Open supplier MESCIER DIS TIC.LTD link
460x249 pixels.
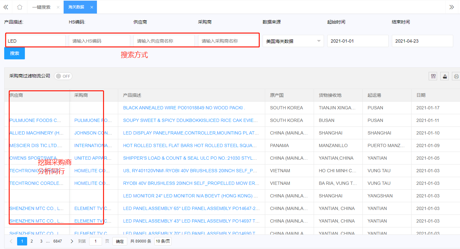36,145
